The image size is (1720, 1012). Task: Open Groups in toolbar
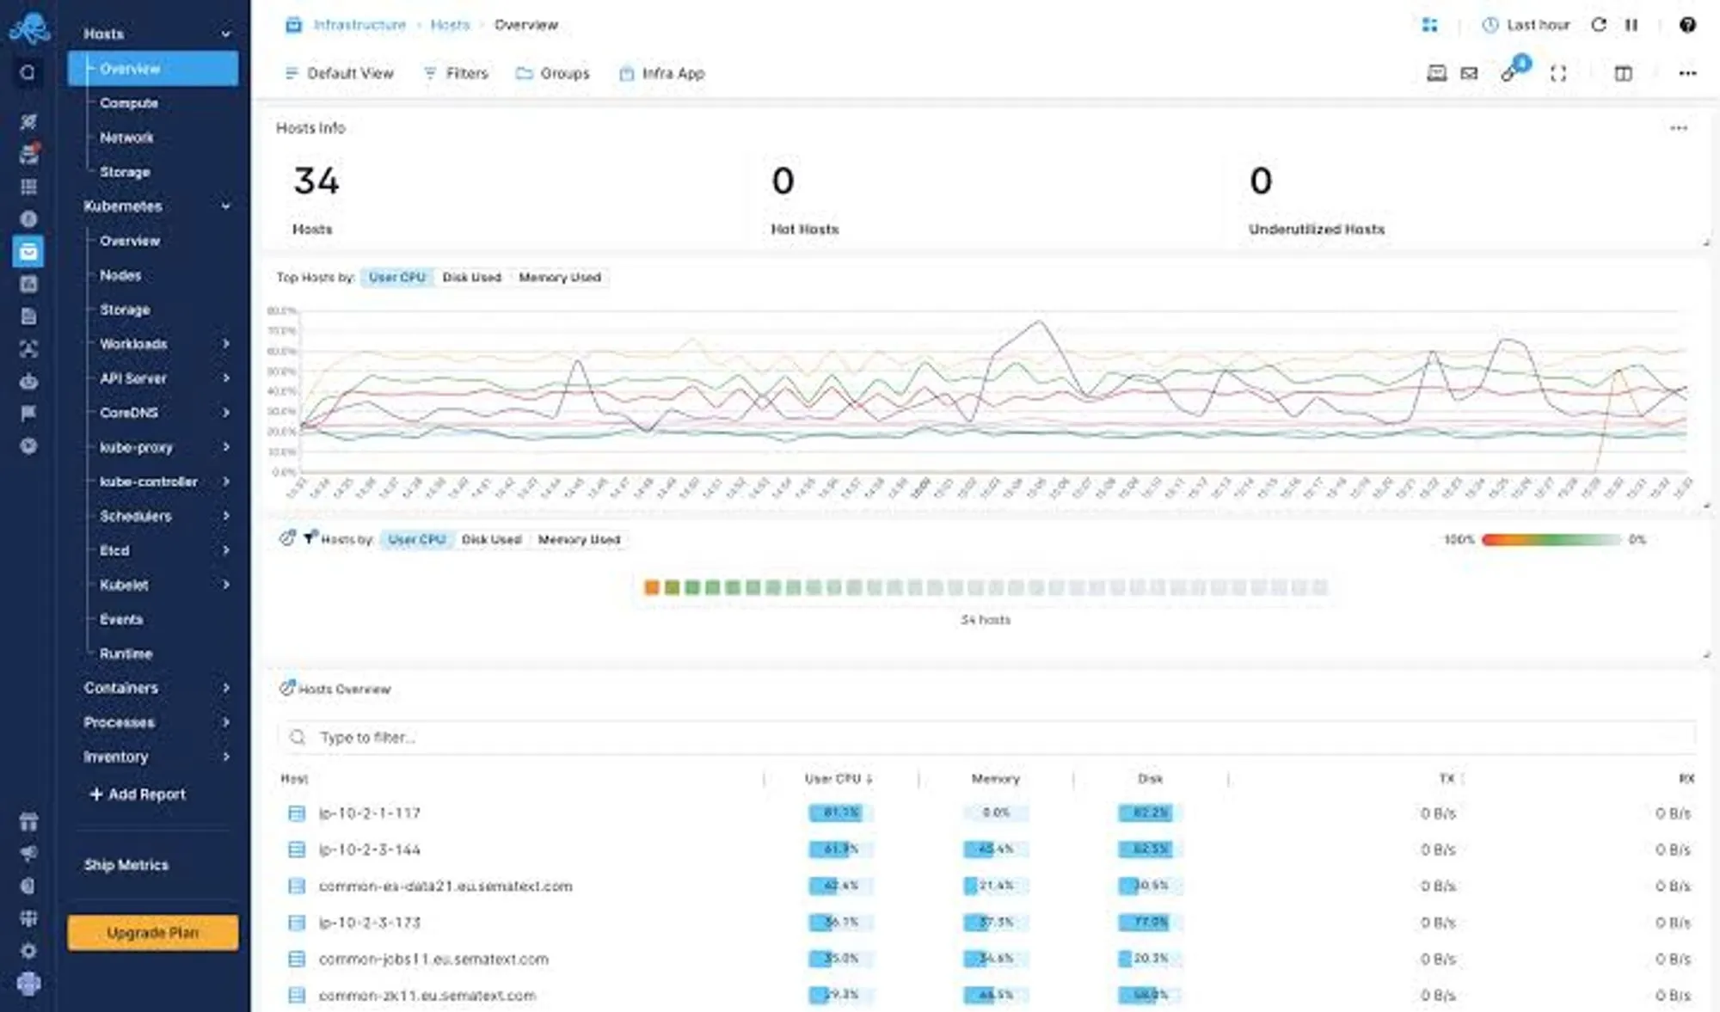point(553,74)
